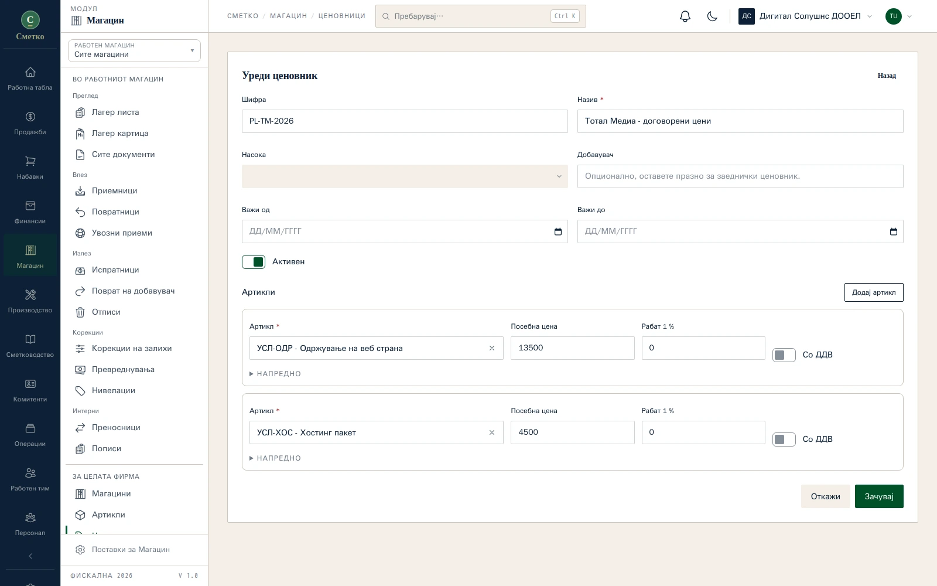Collapse the sidebar with left chevron
Image resolution: width=937 pixels, height=586 pixels.
(x=30, y=556)
